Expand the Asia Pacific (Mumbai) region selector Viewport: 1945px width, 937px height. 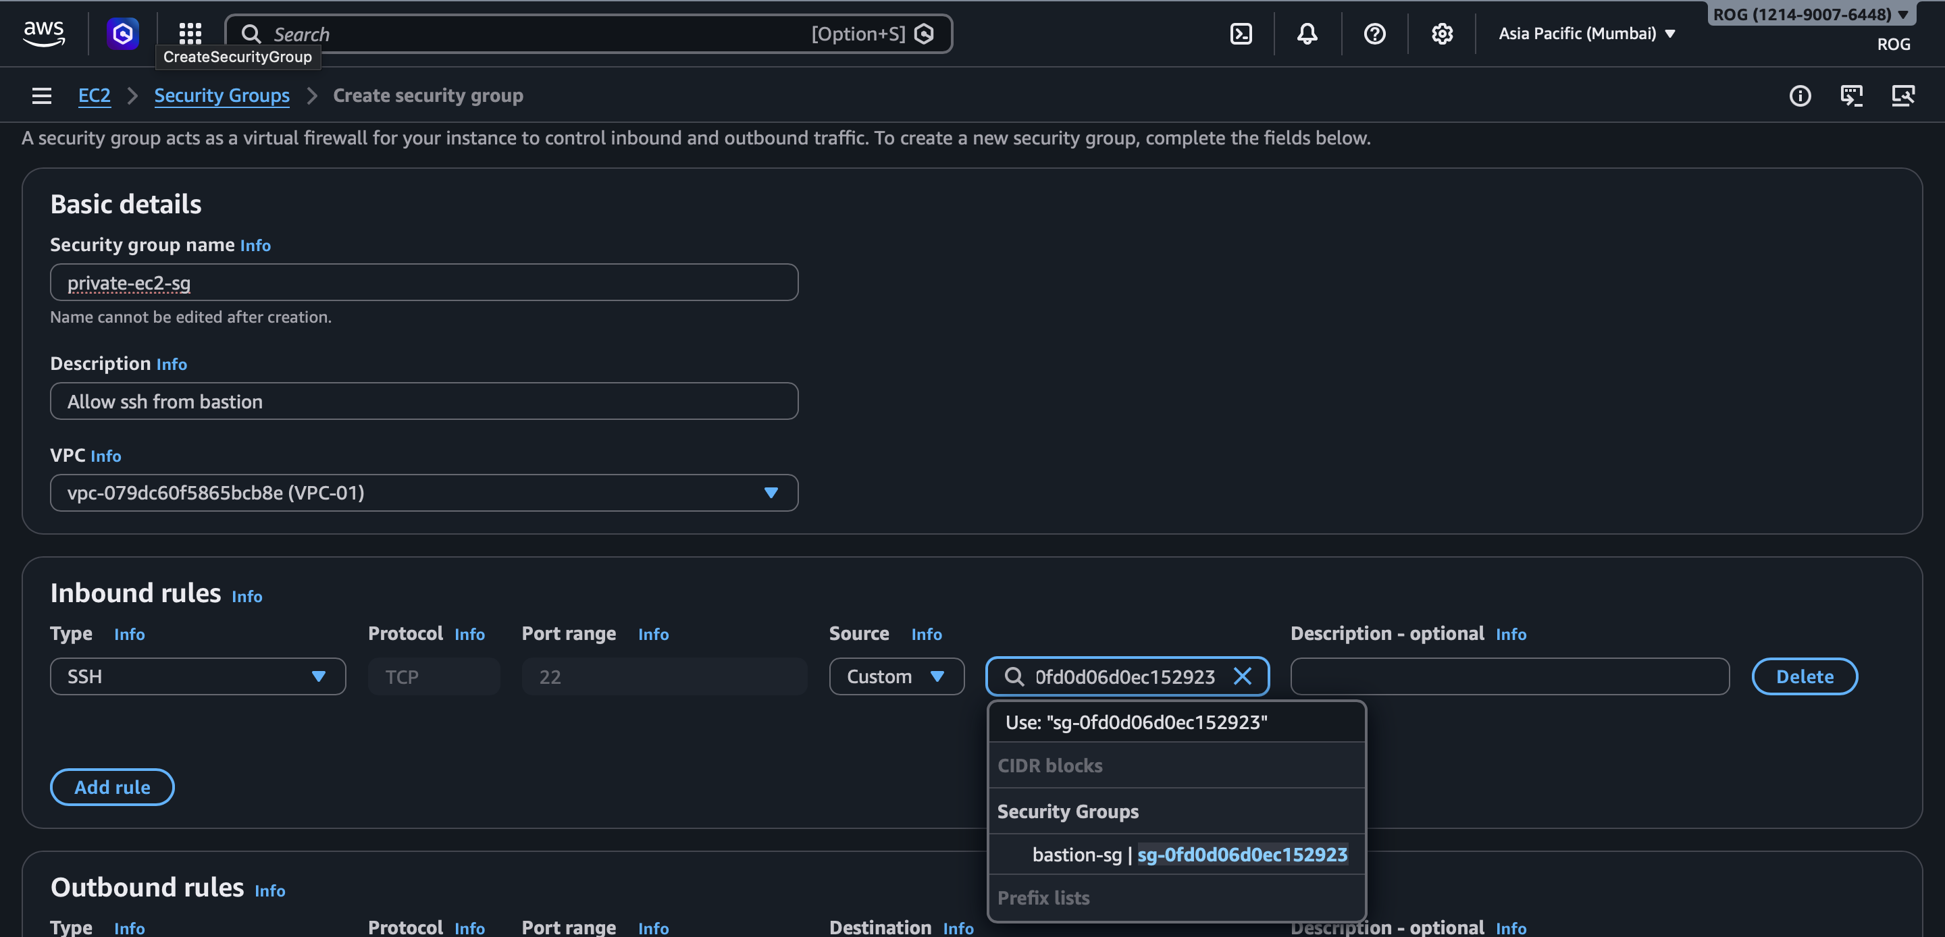(x=1586, y=34)
